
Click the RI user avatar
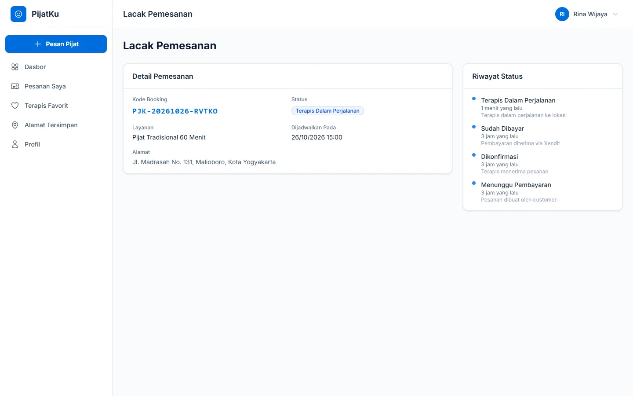pos(562,14)
